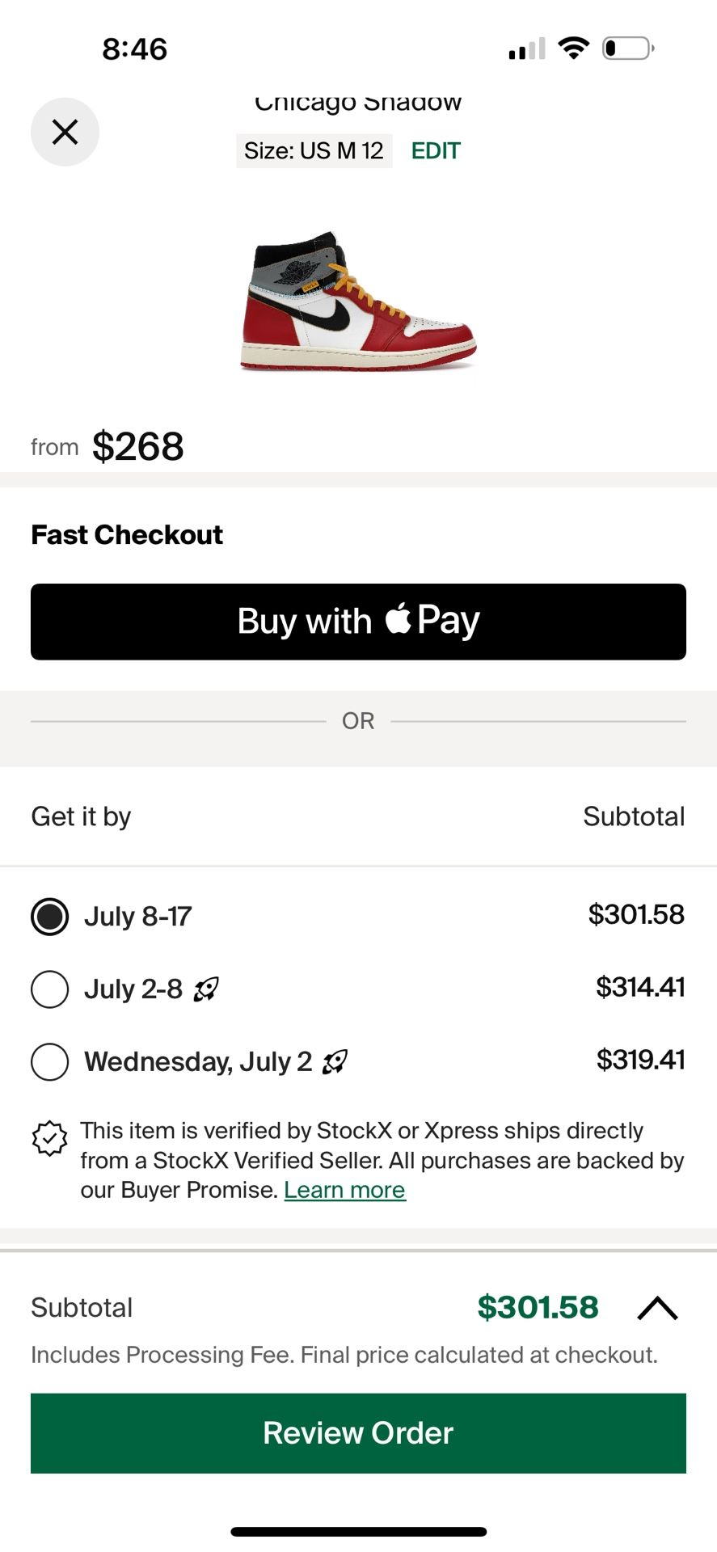Tap the green Review Order button
Screen dimensions: 717x1552
click(358, 1433)
